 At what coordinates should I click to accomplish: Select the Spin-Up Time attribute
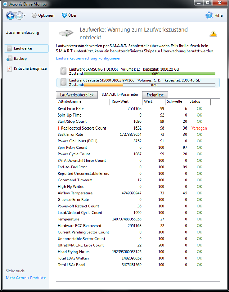tap(69, 115)
